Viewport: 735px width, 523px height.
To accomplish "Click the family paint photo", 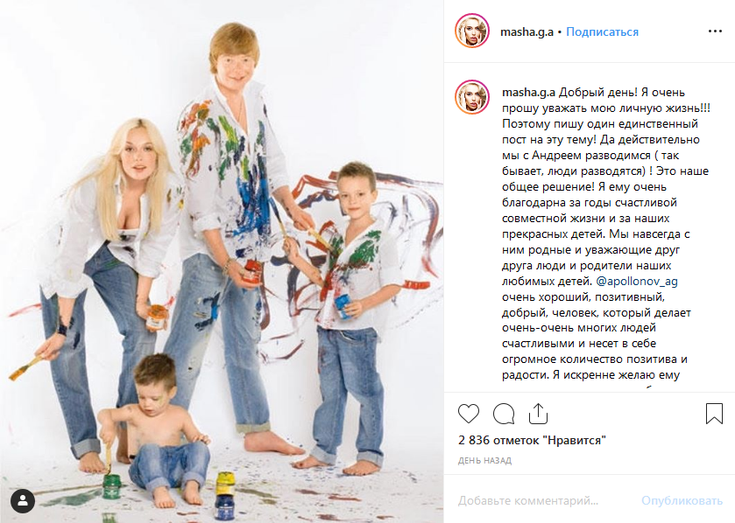I will pos(222,261).
